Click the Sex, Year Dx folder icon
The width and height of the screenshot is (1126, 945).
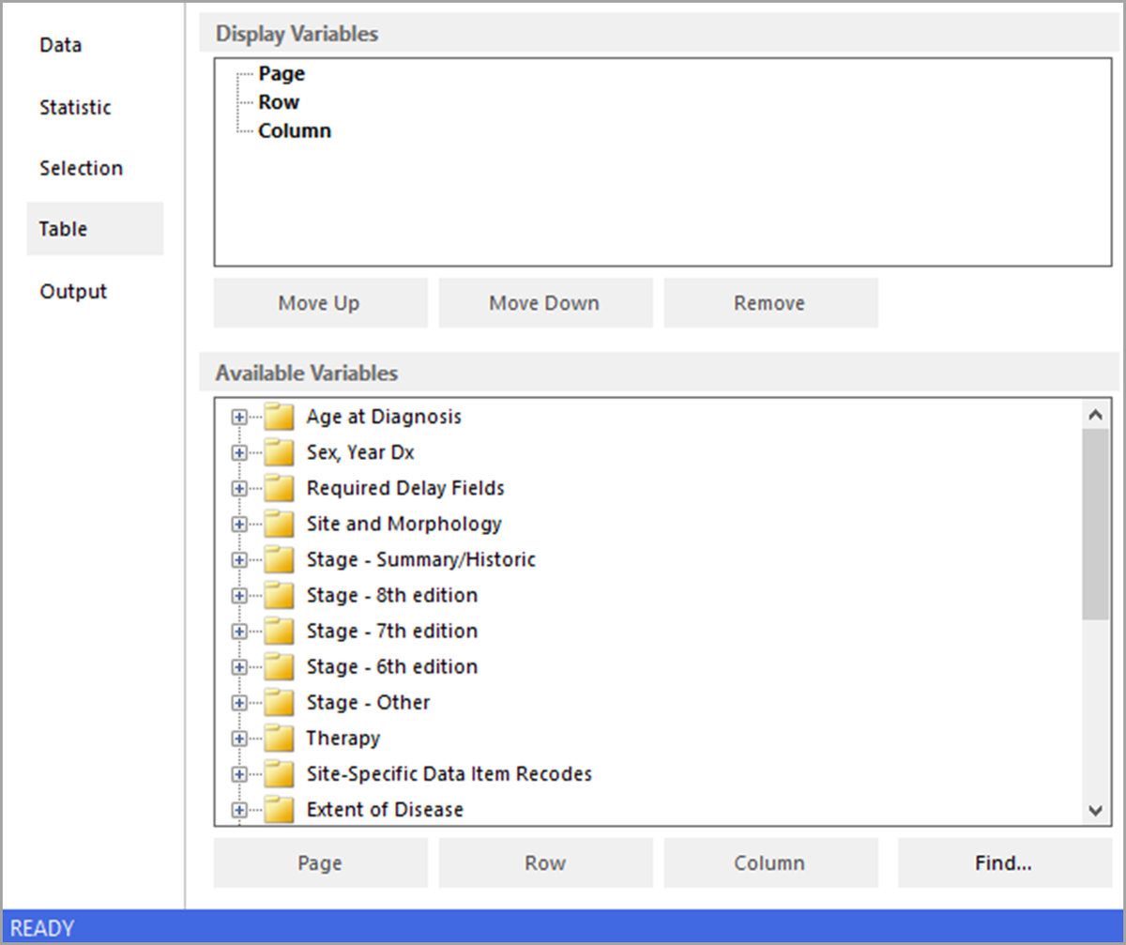pos(279,452)
